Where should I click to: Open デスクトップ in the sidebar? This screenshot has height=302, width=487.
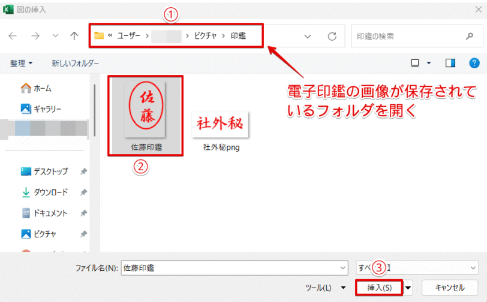pyautogui.click(x=44, y=171)
